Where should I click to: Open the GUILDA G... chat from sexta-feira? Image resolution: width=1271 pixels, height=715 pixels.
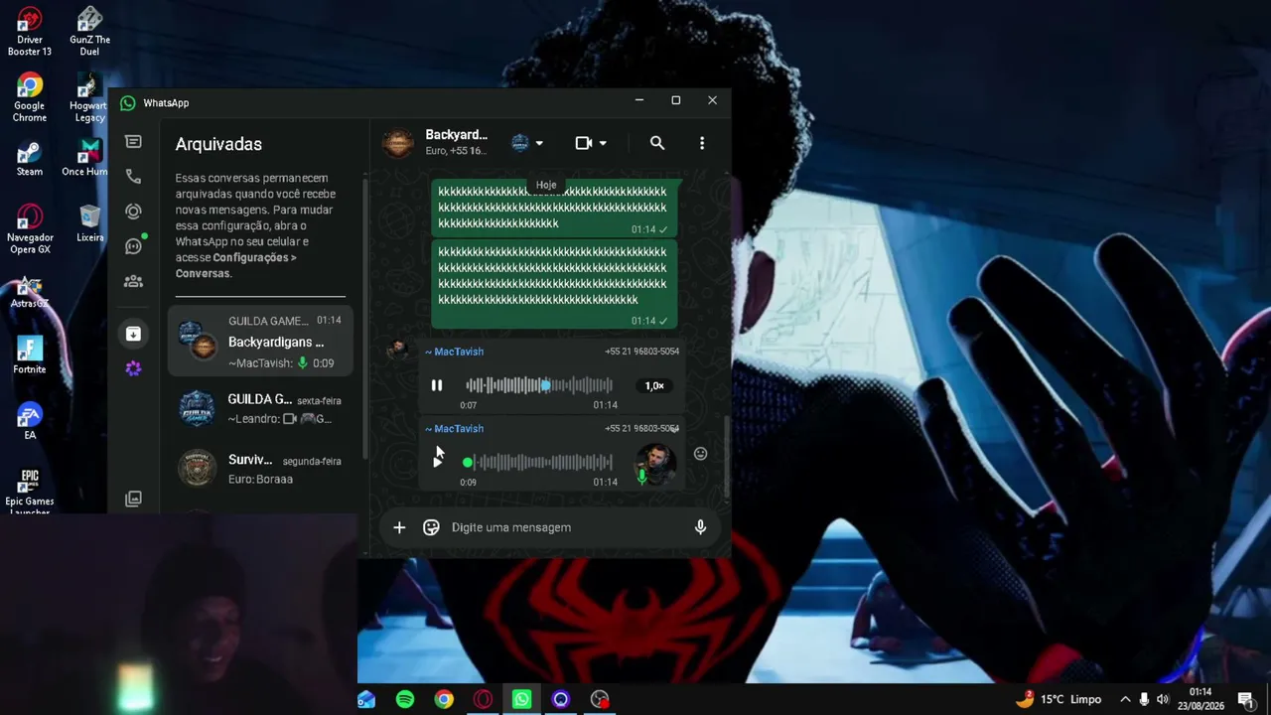[260, 408]
